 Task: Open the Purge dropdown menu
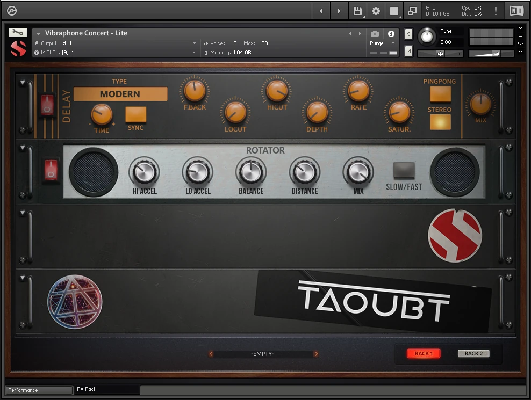click(x=382, y=43)
